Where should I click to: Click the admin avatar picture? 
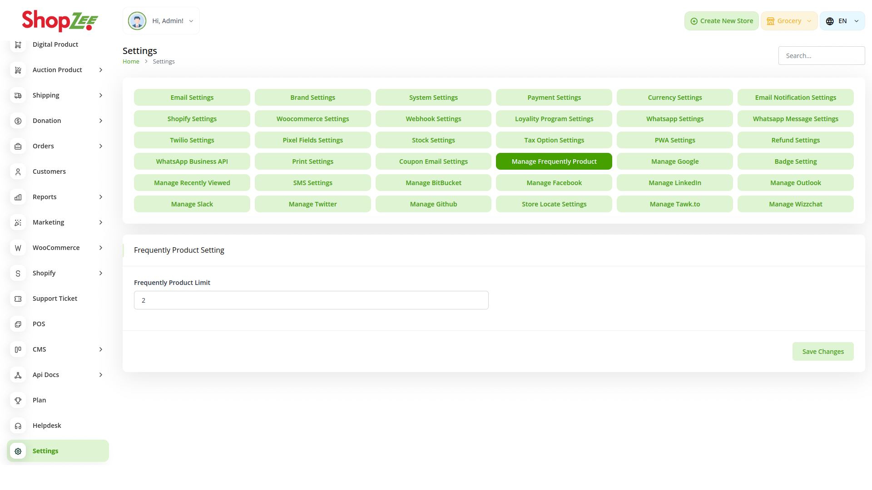coord(137,21)
